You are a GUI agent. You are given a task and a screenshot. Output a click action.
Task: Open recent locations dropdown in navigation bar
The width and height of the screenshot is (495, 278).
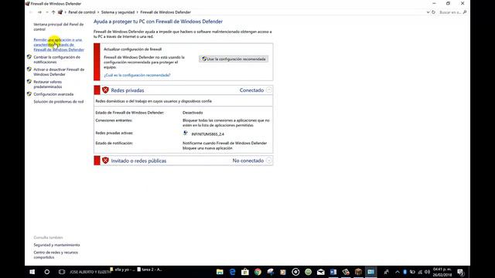(x=46, y=12)
